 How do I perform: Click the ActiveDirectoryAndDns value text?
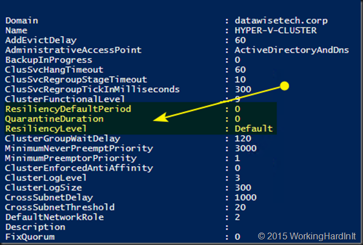[292, 50]
